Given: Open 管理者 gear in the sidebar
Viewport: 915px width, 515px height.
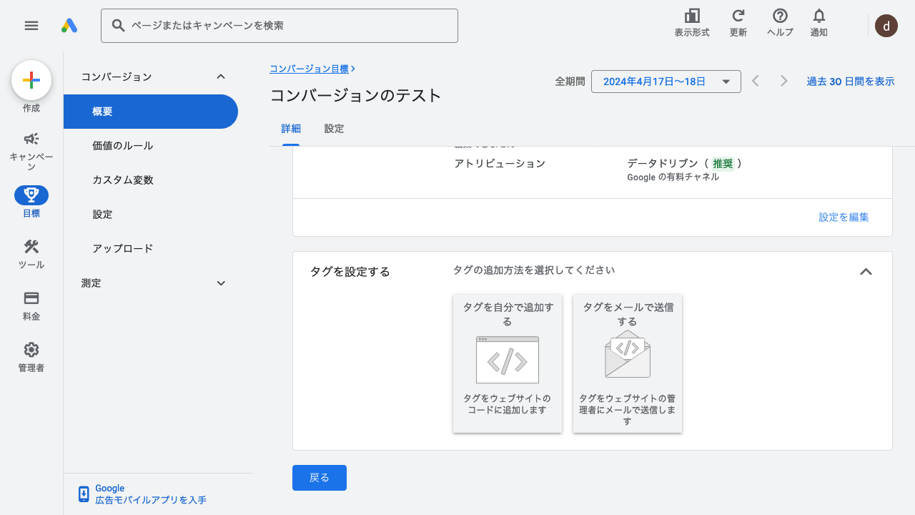Looking at the screenshot, I should coord(31,357).
